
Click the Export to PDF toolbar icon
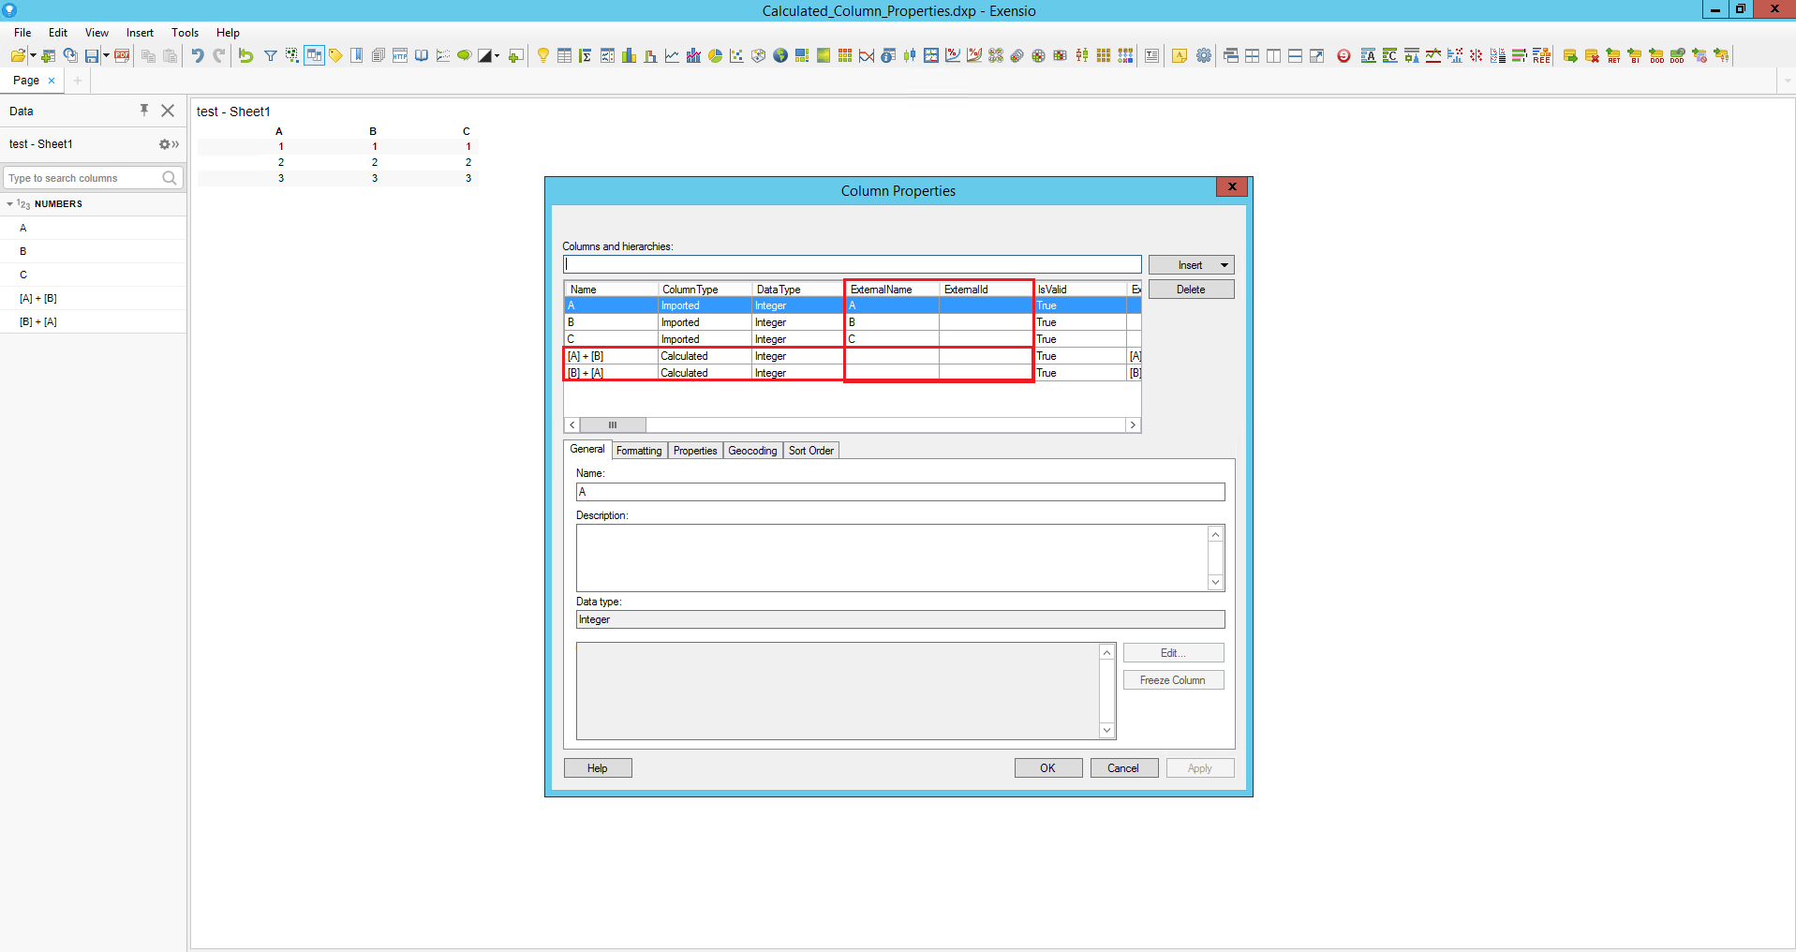122,56
